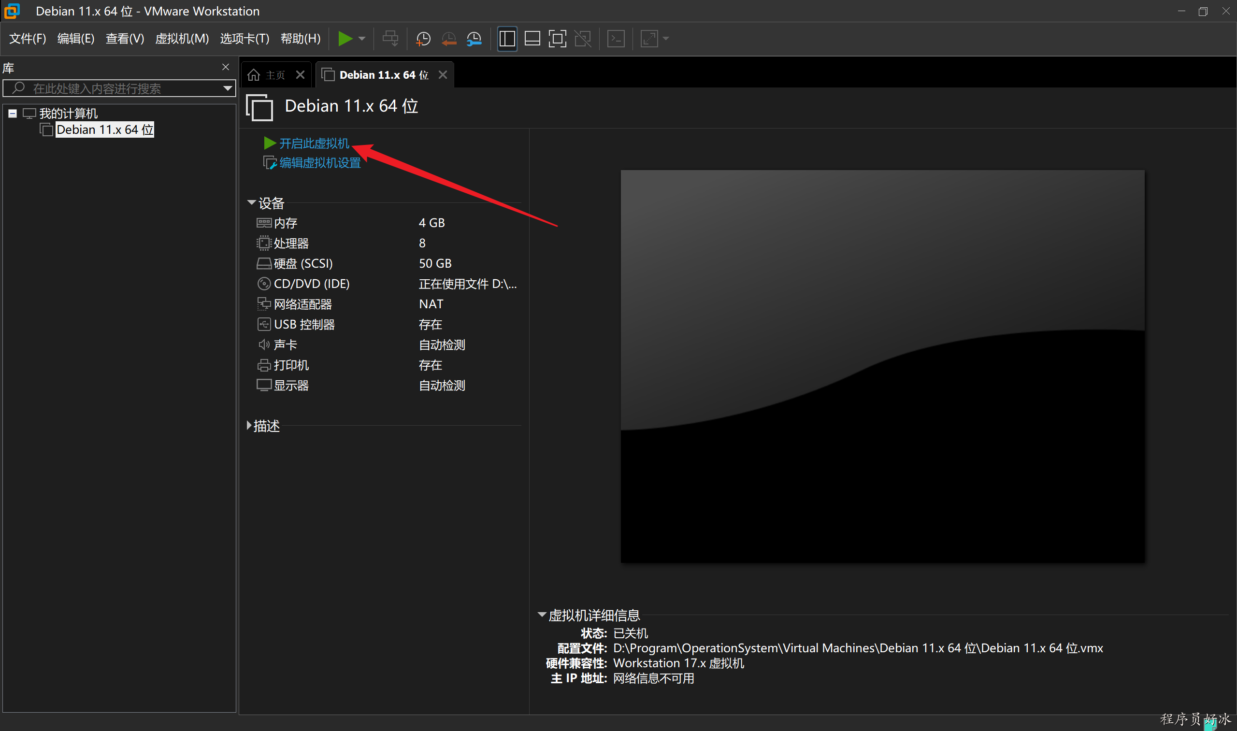Close the 库 library panel
1237x731 pixels.
[226, 67]
